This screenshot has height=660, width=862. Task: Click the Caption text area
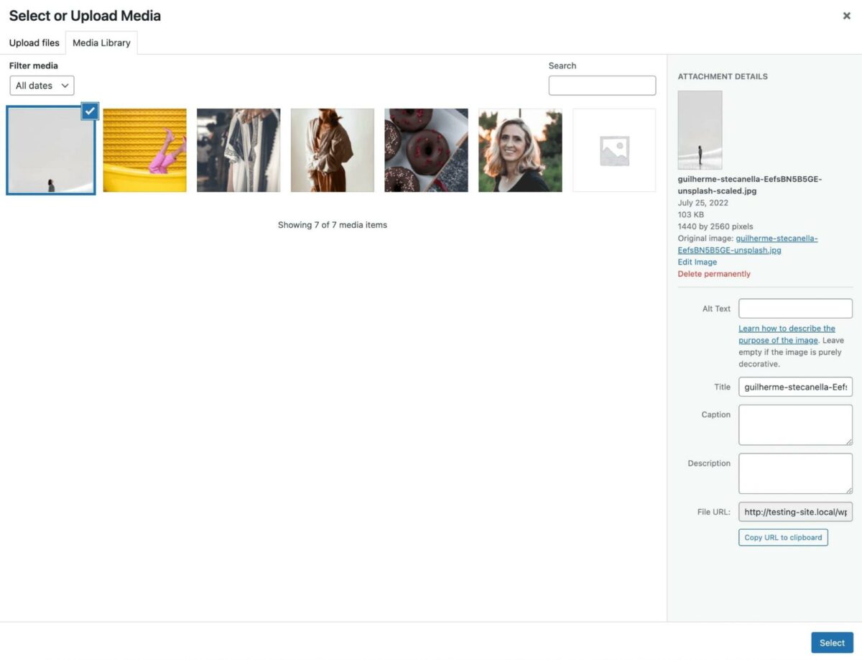click(x=794, y=424)
